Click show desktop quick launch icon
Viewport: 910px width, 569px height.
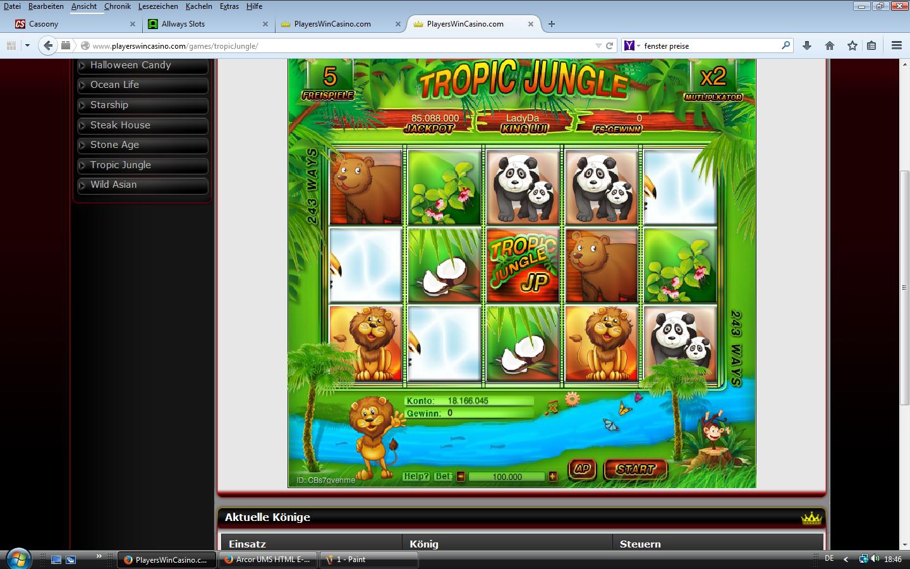coord(56,560)
